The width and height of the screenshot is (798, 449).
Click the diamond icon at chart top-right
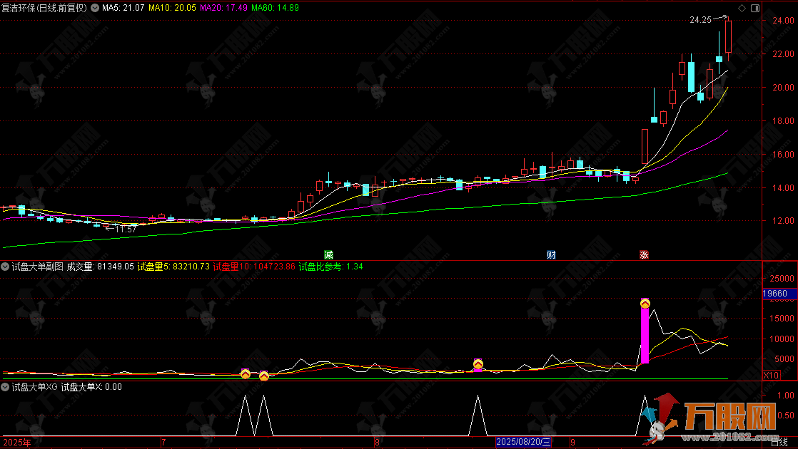coord(742,8)
